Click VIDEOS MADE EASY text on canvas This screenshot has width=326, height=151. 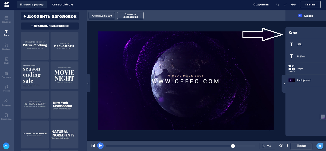tap(186, 76)
